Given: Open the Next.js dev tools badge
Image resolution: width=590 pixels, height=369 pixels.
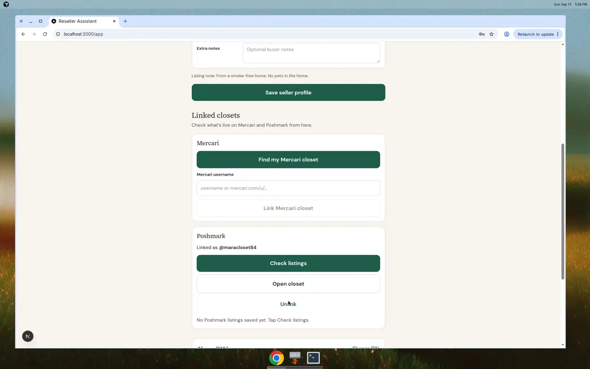Looking at the screenshot, I should coord(28,336).
